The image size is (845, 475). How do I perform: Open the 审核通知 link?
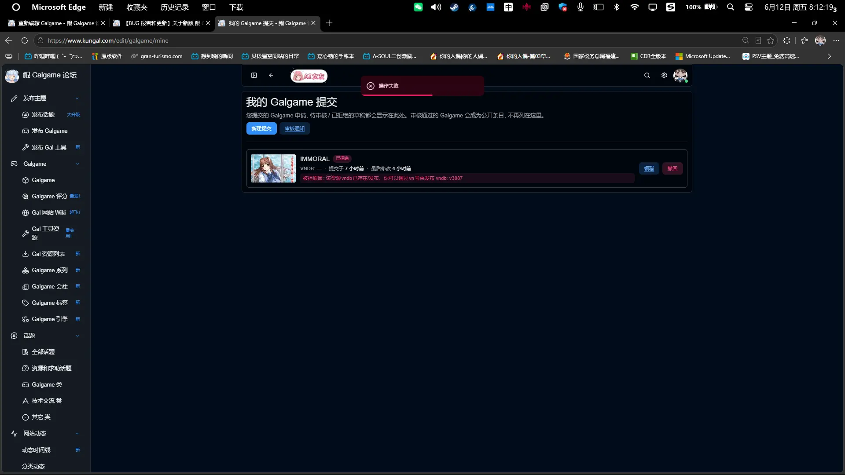coord(294,128)
